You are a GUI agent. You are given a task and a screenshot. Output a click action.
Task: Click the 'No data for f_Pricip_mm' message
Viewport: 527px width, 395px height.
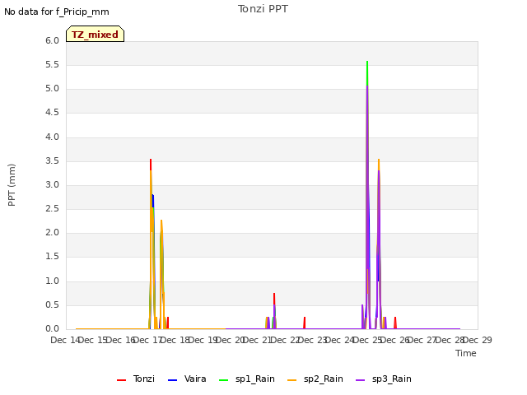[x=57, y=12]
